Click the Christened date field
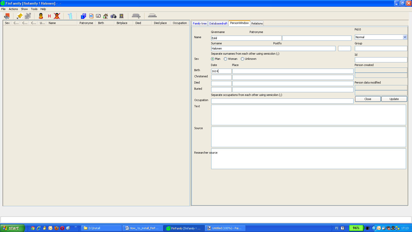Screen dimensions: 412x232 tap(221, 77)
